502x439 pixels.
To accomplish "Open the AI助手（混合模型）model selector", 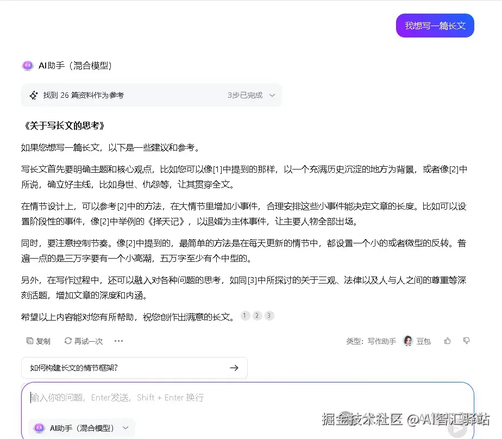I will (81, 428).
